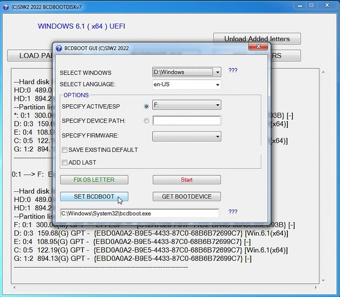
Task: Expand the SPECIFY FIRMWARE dropdown
Action: pos(187,136)
